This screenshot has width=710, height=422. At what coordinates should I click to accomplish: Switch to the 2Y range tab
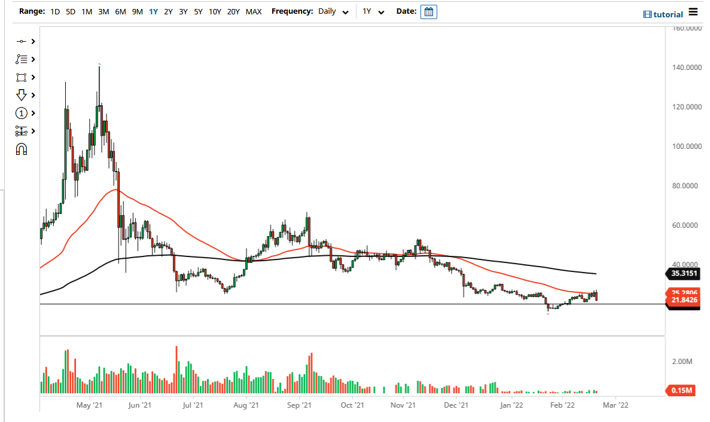[x=167, y=11]
